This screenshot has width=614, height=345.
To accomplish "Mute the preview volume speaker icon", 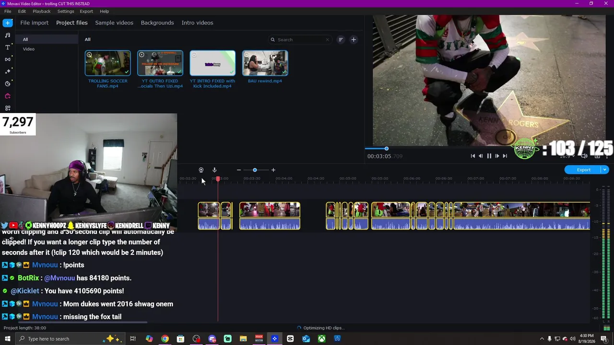I will click(584, 156).
